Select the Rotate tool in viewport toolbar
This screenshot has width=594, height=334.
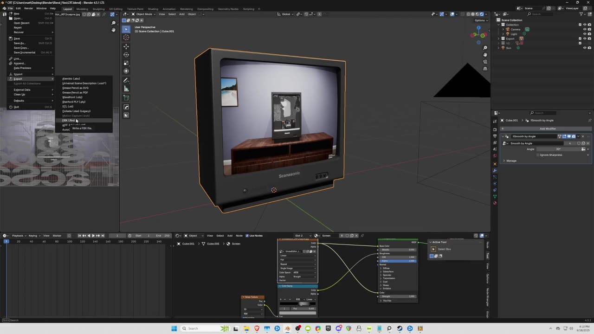tap(126, 55)
